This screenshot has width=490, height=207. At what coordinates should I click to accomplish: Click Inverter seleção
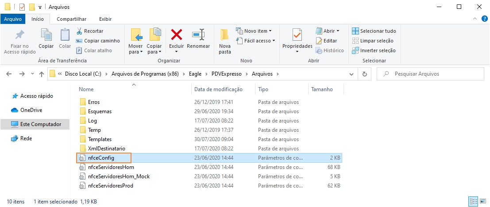374,50
